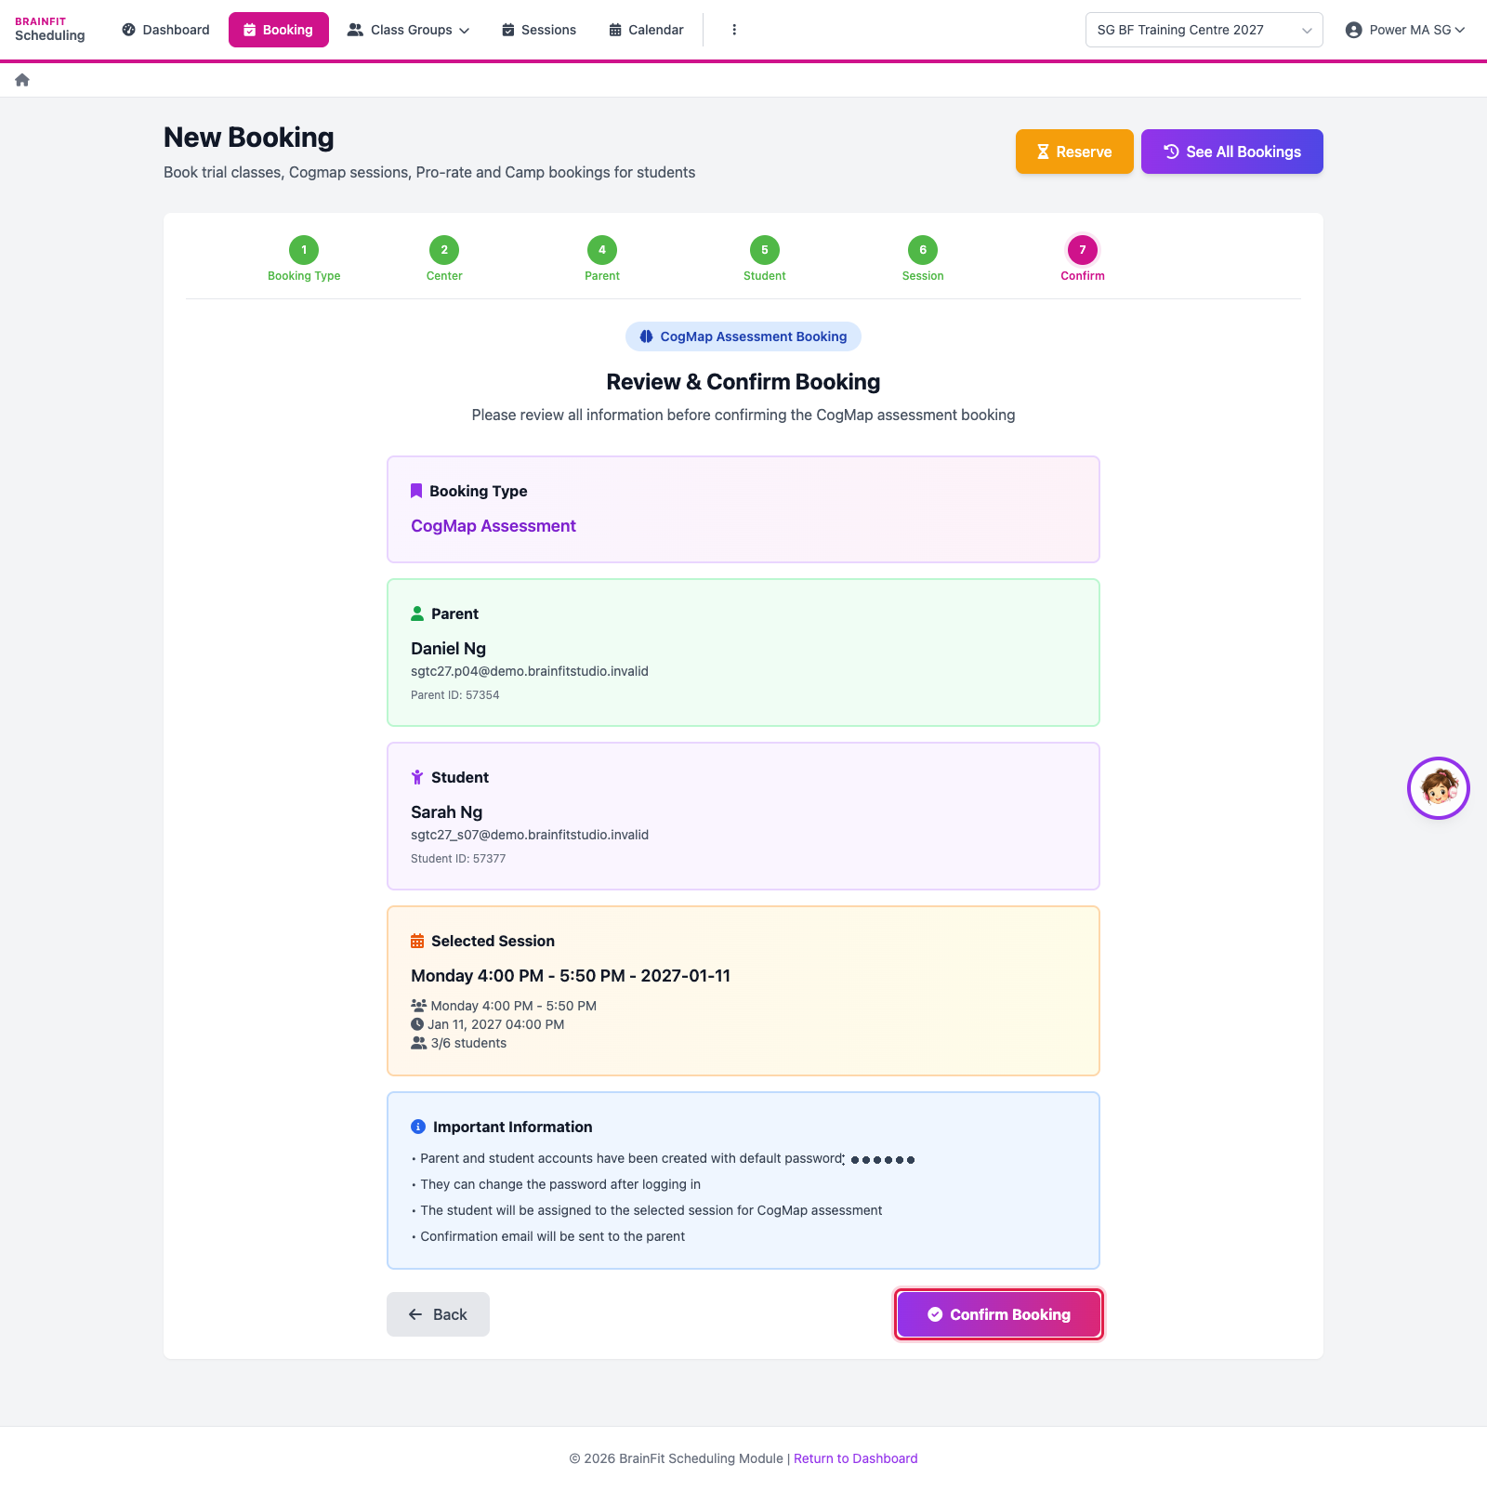Viewport: 1487px width, 1490px height.
Task: Click the dashboard gauge icon in navbar
Action: (x=129, y=30)
